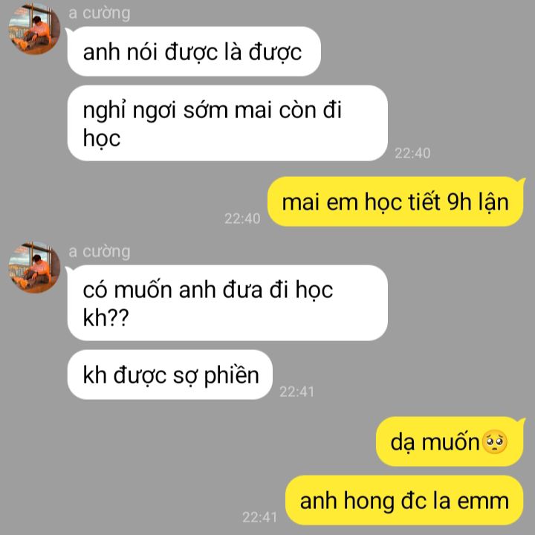Select message "anh nói được là được"
The image size is (535, 535).
[194, 51]
